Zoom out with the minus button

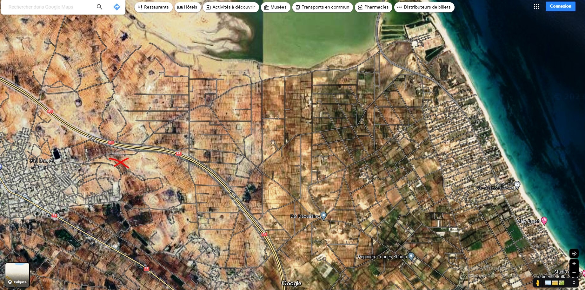pos(574,272)
